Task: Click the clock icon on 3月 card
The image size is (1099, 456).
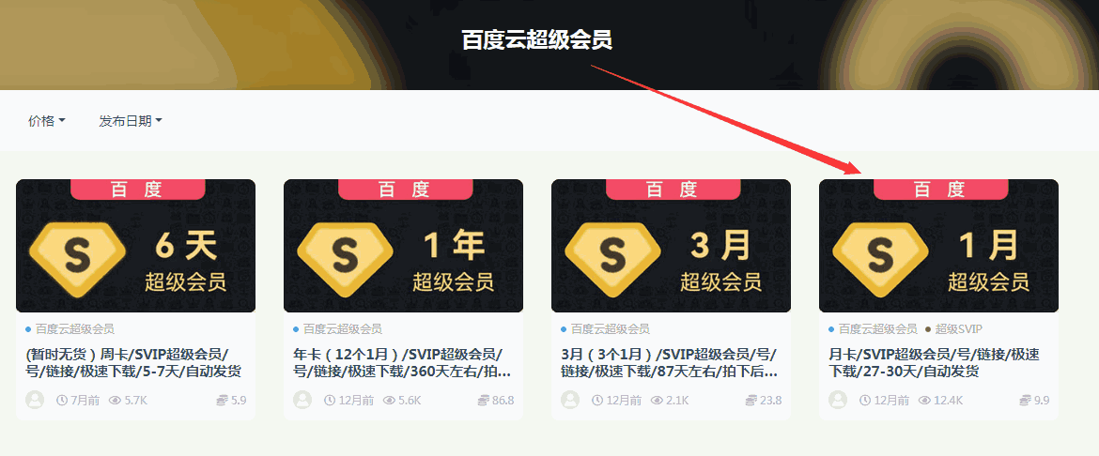Action: tap(597, 401)
